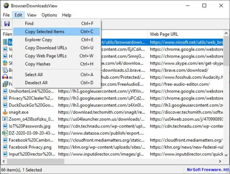
Task: Click the Excel icon of DZ-2020-03-09 row
Action: point(5,133)
